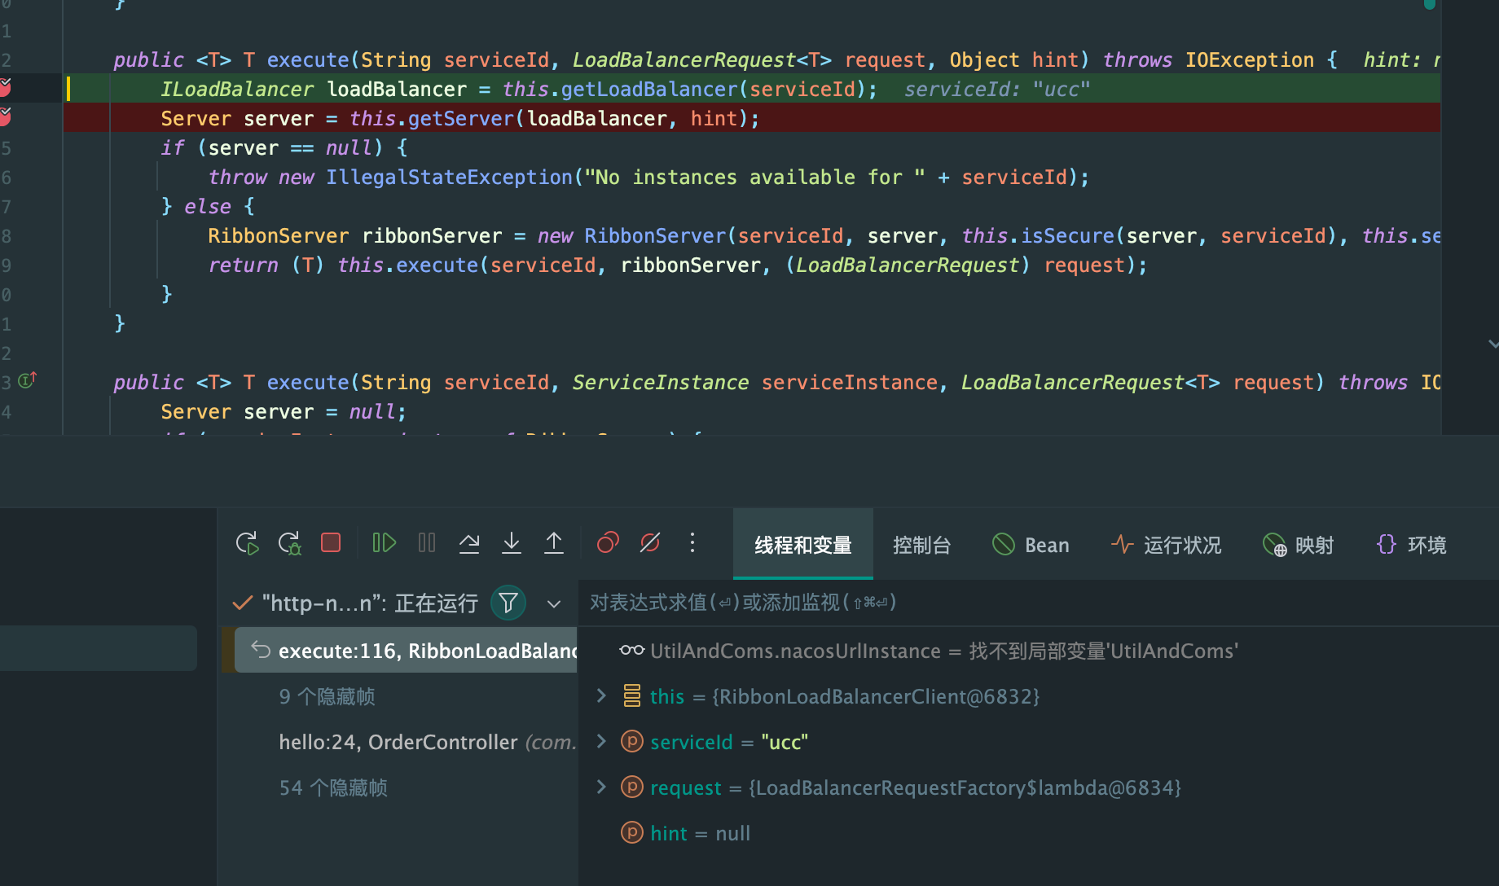Click the Step Out icon
The image size is (1499, 886).
coord(554,542)
